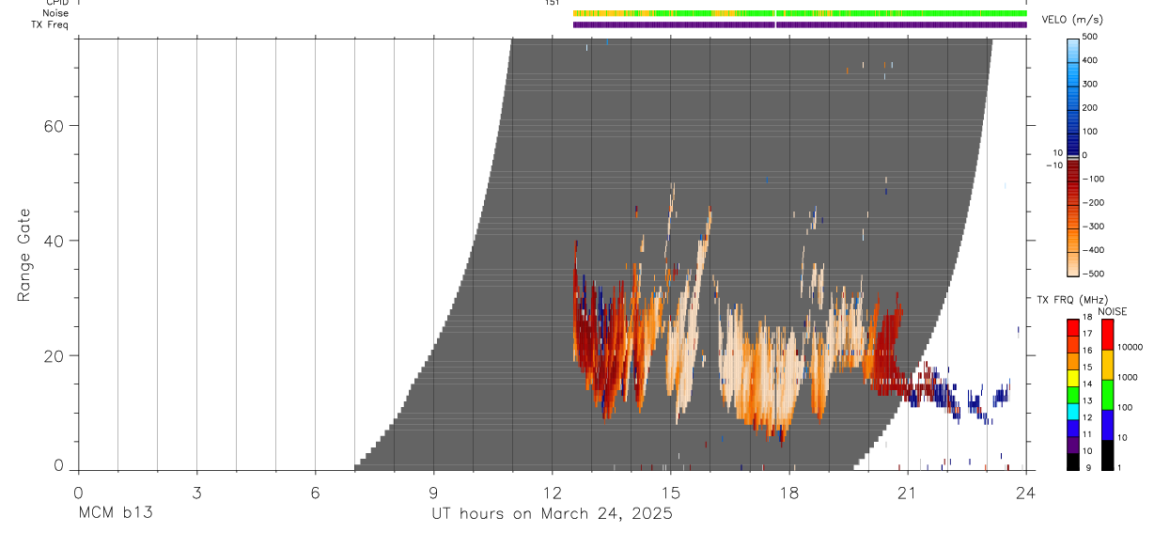Screen dimensions: 1154x533
Task: Click the blue segment of NOISE color bar
Action: [1107, 424]
